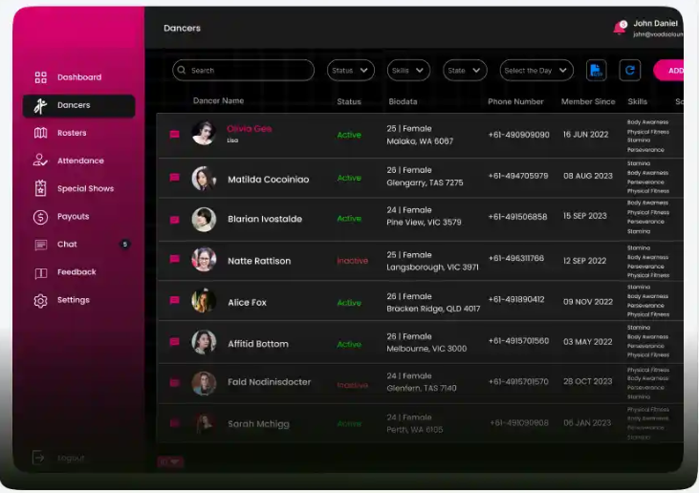The image size is (699, 493).
Task: Go to the Chat menu item
Action: tap(67, 245)
